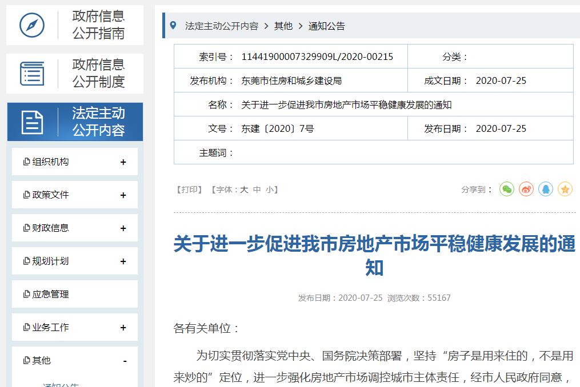Open 业务工作 menu item

[50, 328]
